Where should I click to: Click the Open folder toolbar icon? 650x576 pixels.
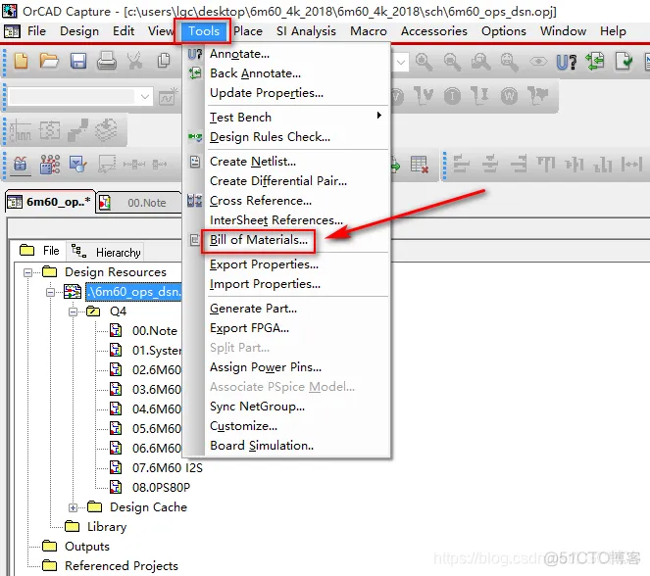coord(49,62)
